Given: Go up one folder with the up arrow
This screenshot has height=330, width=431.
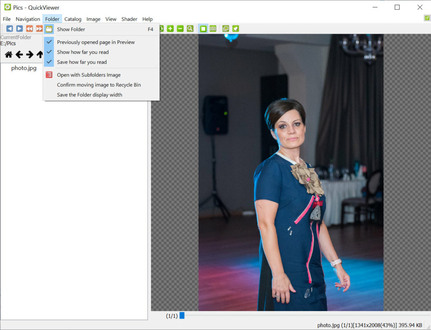Looking at the screenshot, I should pos(40,54).
